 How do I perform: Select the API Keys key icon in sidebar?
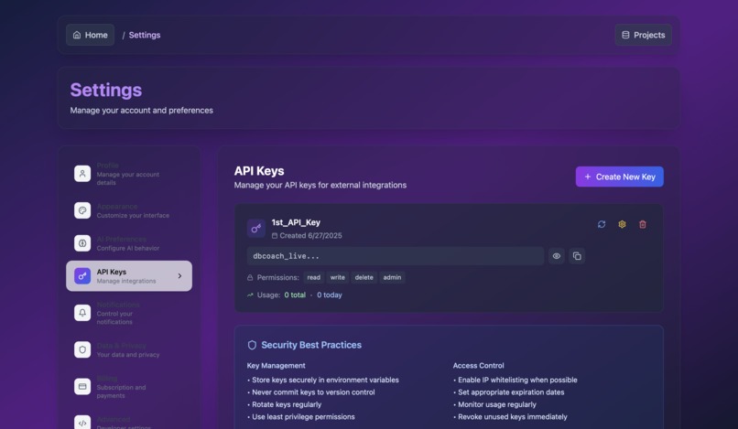coord(82,276)
